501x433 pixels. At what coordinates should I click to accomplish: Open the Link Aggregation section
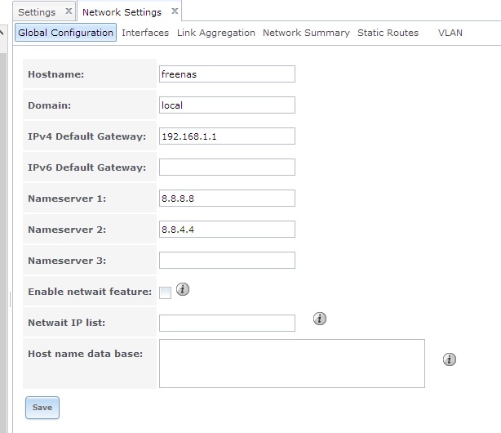216,33
